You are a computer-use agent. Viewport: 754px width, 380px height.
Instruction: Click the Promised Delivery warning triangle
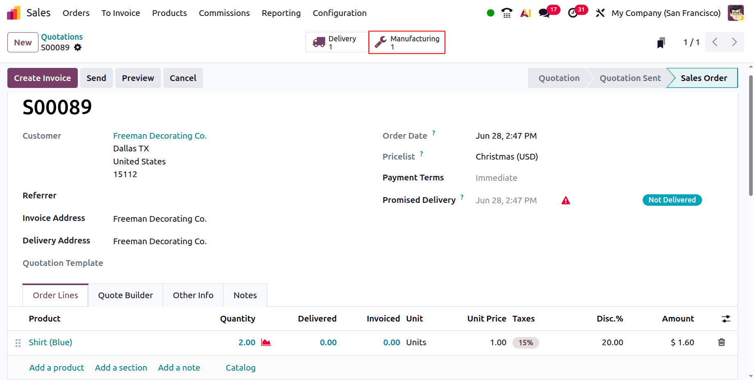pyautogui.click(x=566, y=200)
